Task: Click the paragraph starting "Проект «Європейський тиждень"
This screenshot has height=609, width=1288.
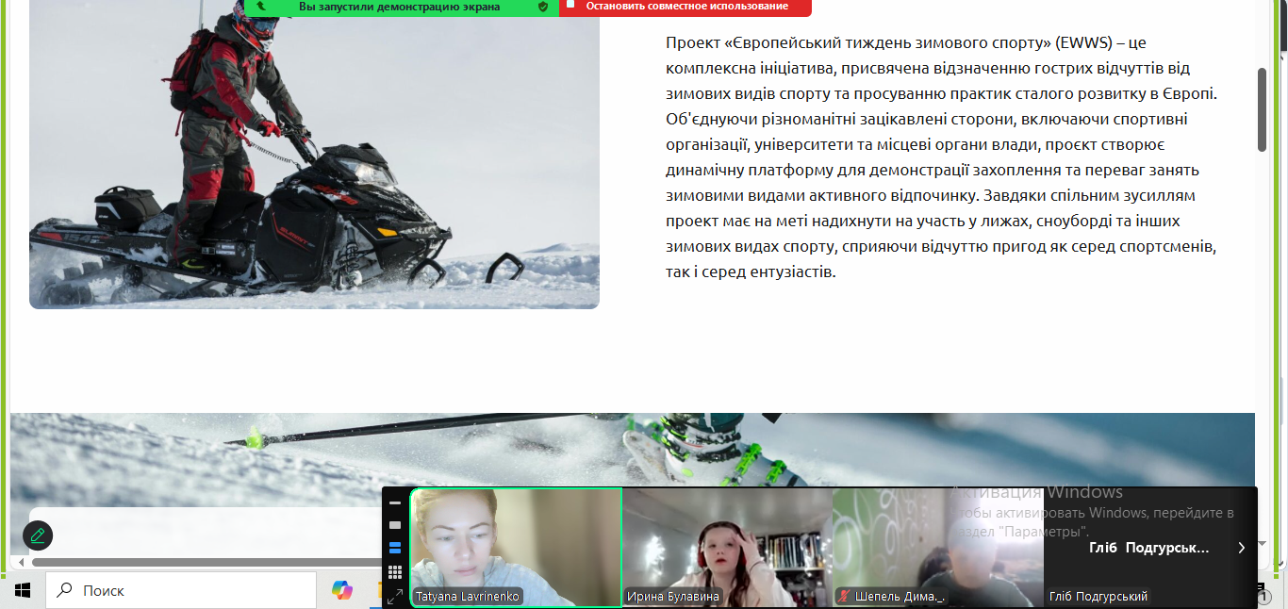Action: [942, 157]
